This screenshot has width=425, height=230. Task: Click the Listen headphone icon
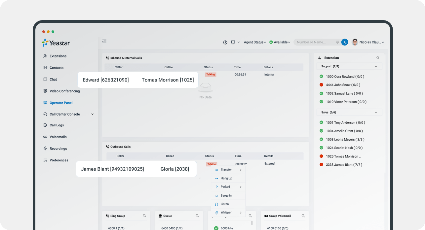(216, 204)
